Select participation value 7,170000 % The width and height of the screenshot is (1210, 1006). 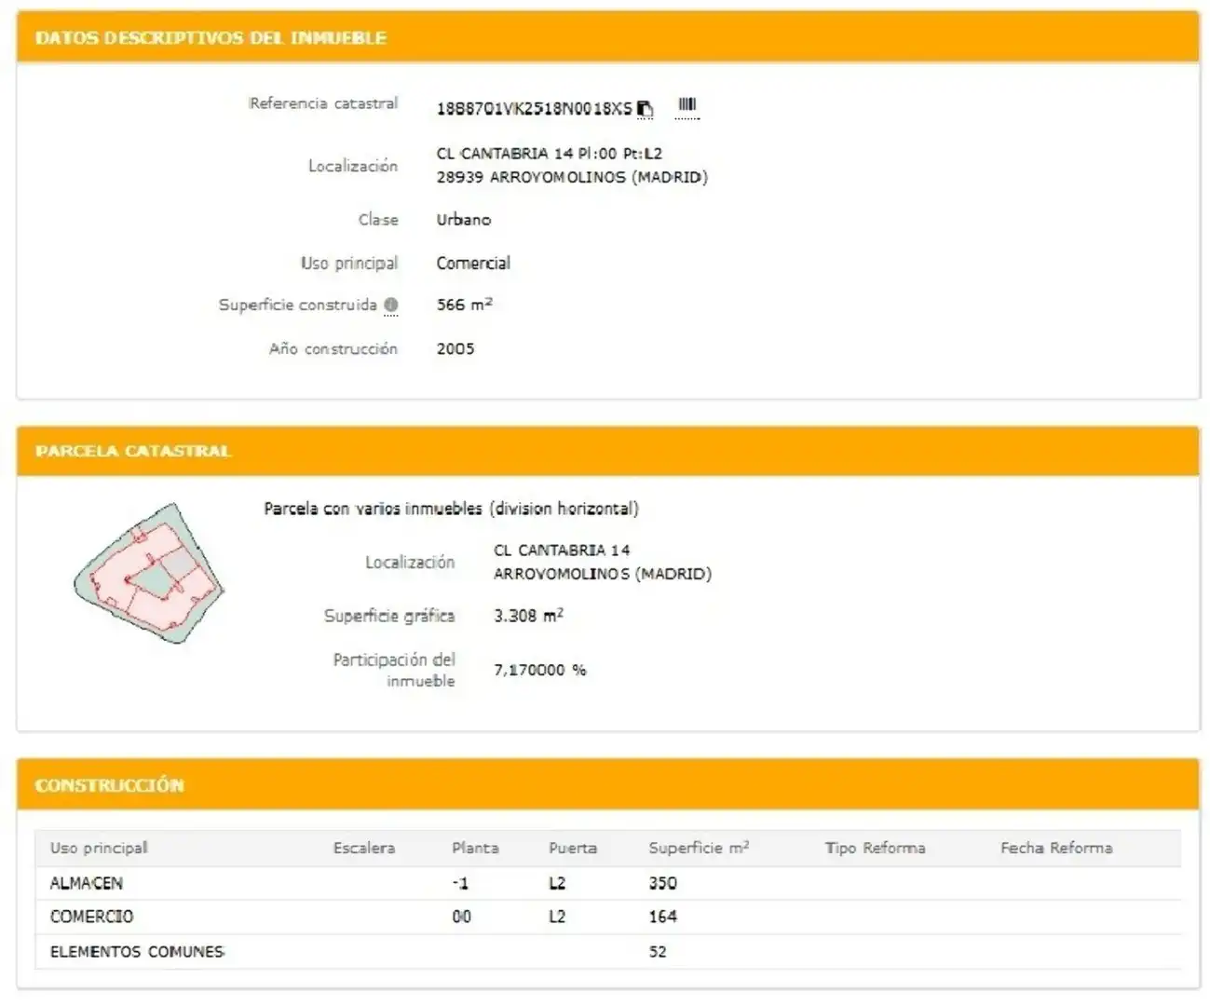click(x=540, y=670)
